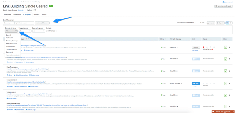Switch to the Prospects tab

(17, 15)
